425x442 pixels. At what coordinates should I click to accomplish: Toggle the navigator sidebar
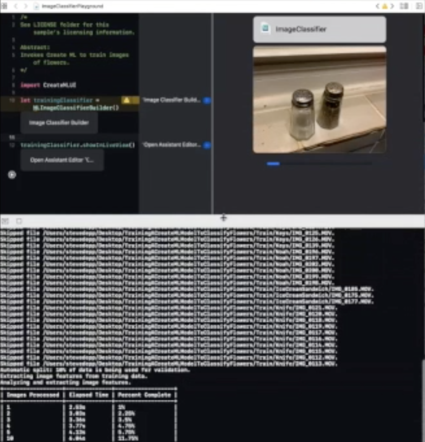tap(4, 6)
